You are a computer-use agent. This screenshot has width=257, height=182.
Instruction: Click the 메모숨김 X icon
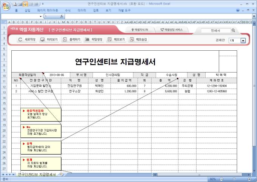132,39
